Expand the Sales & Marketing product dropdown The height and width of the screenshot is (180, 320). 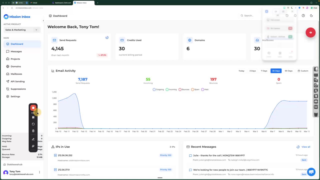(21, 30)
